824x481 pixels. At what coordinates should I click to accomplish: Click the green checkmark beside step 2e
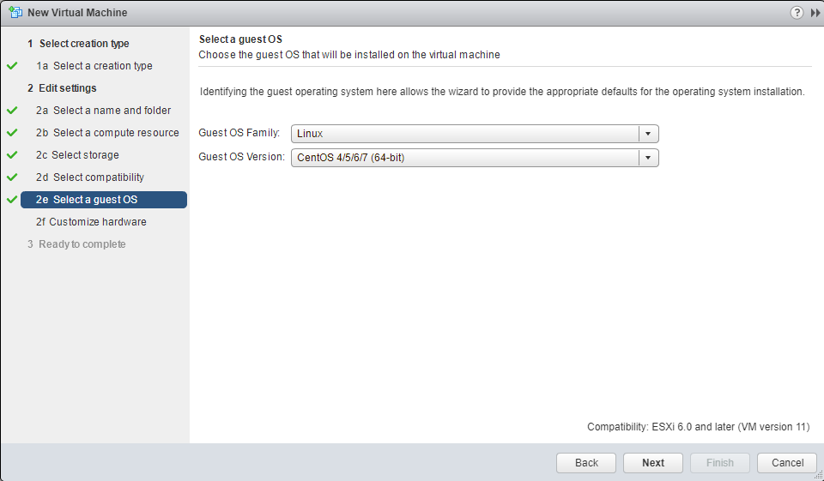pos(12,200)
